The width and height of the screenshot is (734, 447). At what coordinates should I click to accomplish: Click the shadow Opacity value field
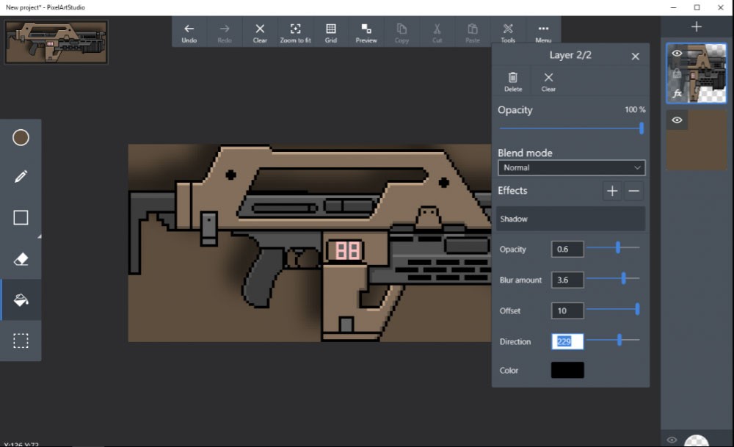pos(567,249)
